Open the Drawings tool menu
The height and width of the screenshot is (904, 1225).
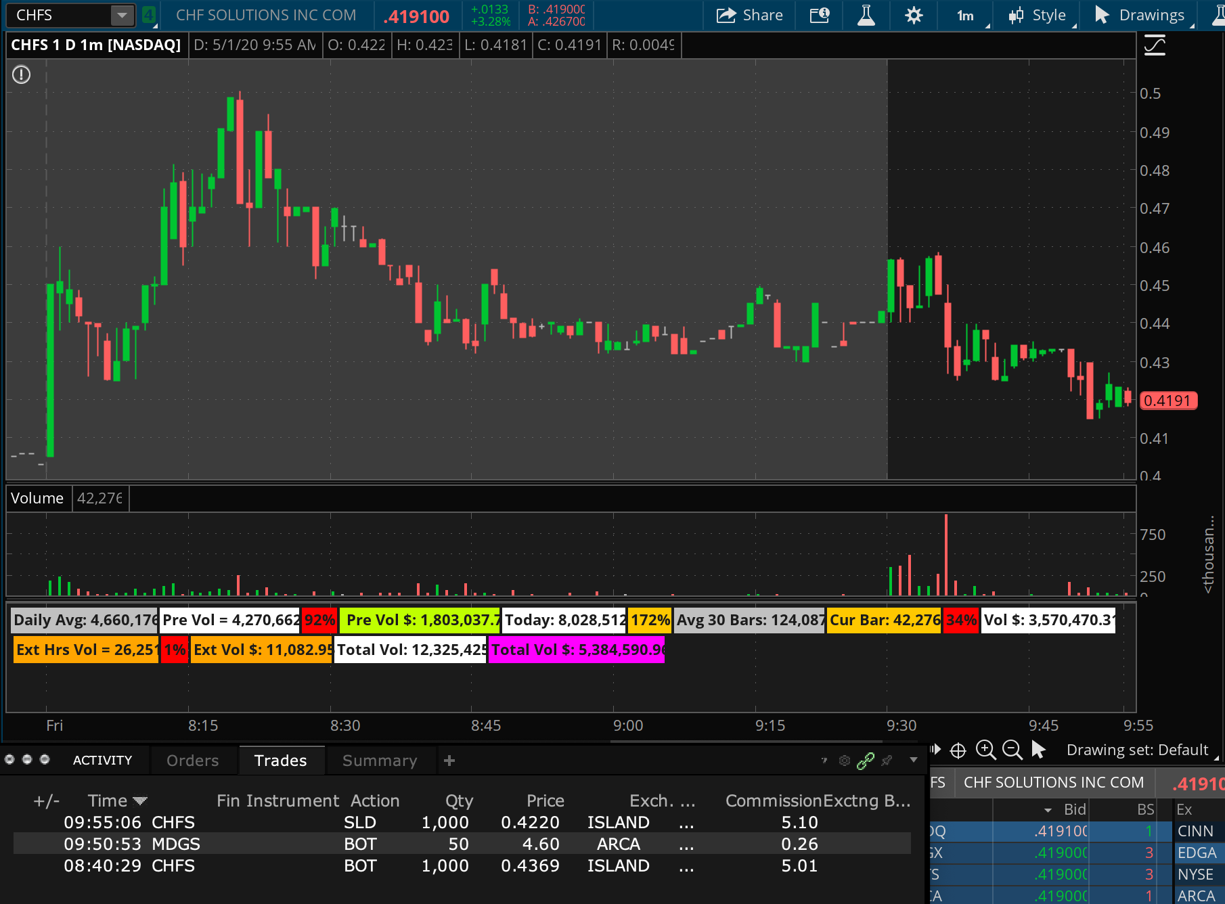pos(1141,15)
